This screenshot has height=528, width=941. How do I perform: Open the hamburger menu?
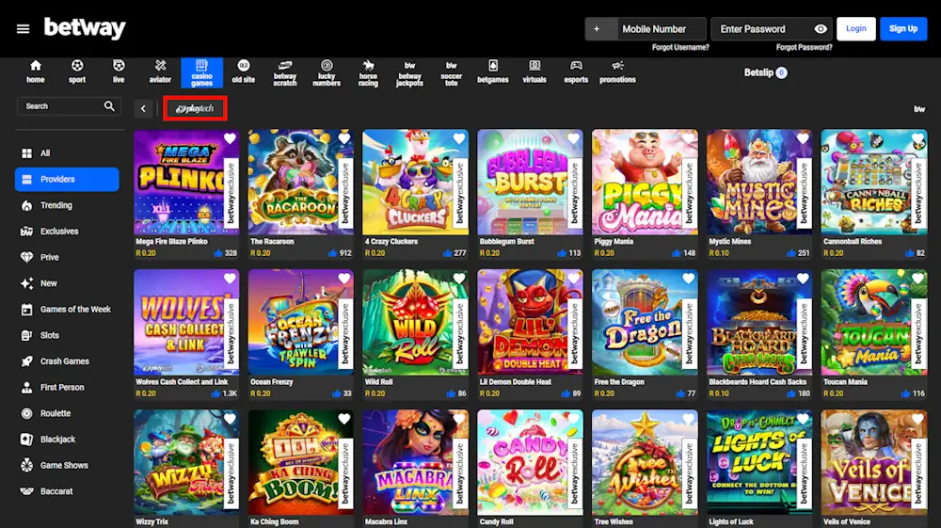(x=23, y=29)
